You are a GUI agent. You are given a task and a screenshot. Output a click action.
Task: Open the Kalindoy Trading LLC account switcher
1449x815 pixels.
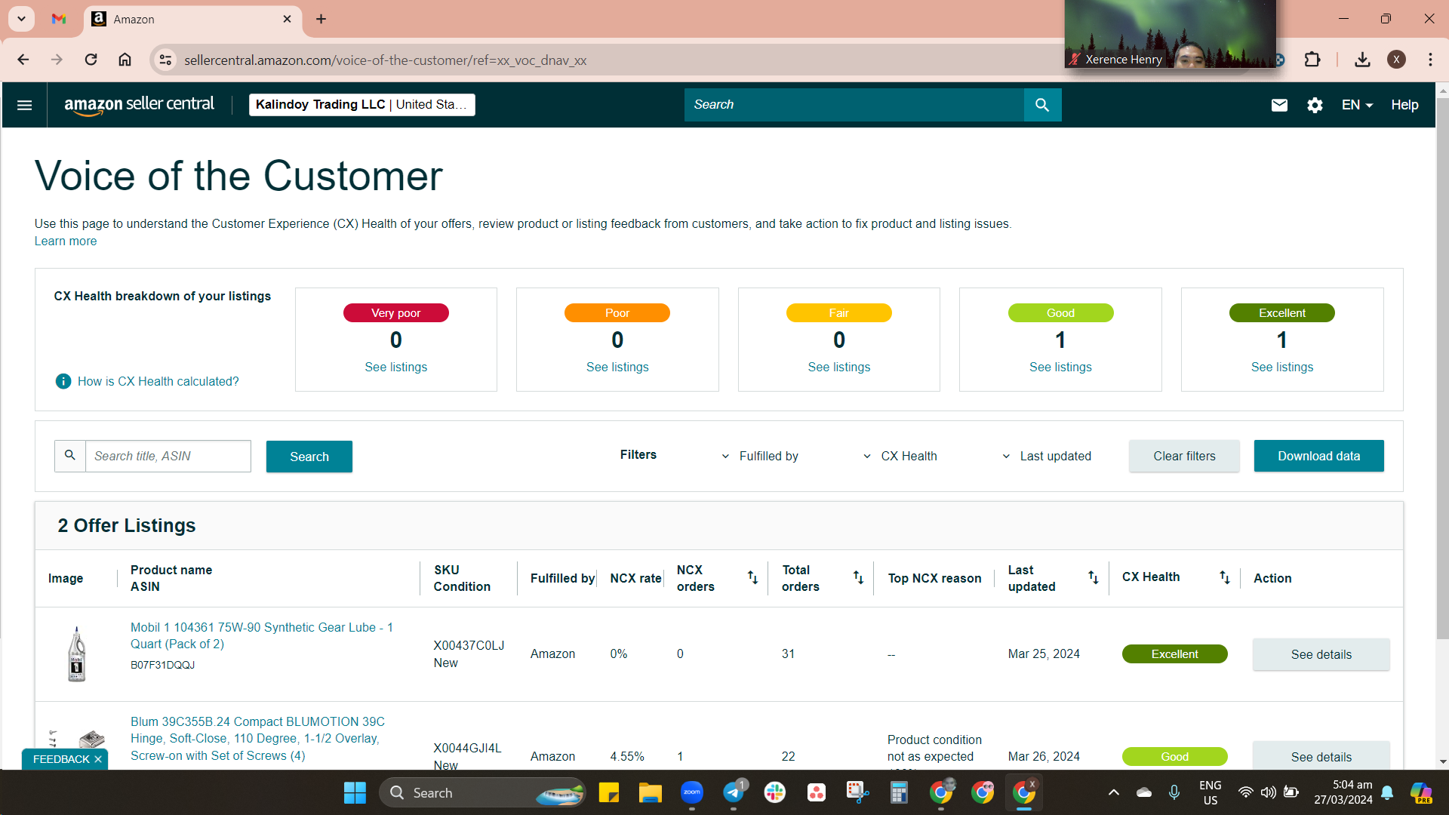361,105
